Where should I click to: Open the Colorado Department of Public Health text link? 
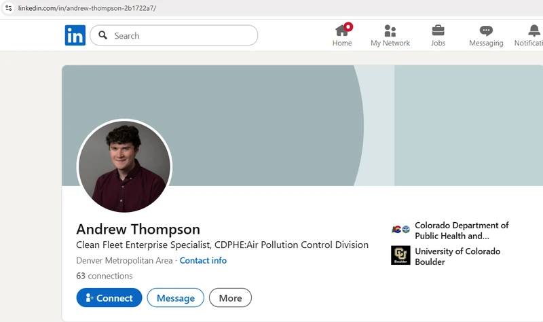[461, 230]
